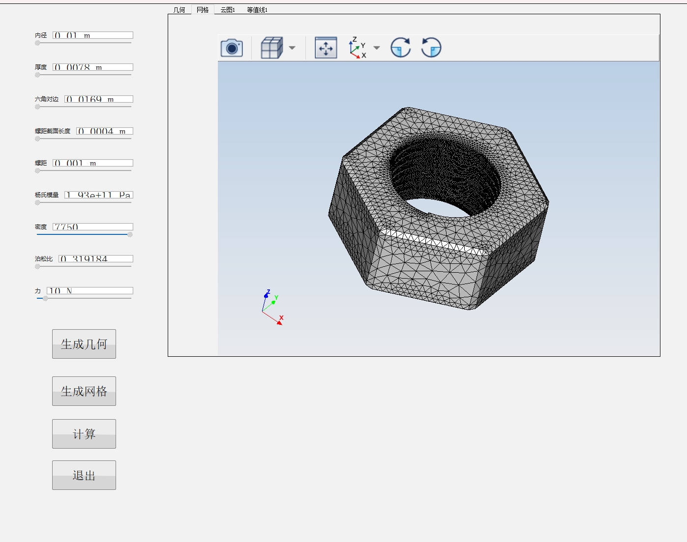Image resolution: width=687 pixels, height=542 pixels.
Task: Rotate view clockwise icon
Action: click(x=401, y=48)
